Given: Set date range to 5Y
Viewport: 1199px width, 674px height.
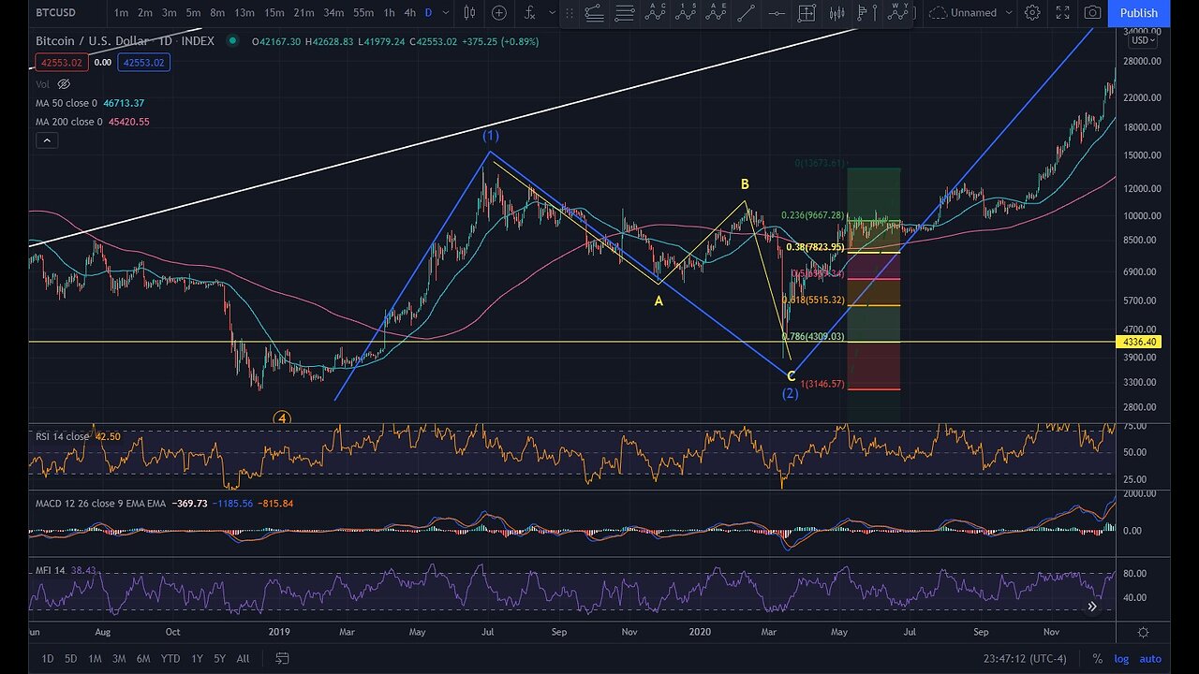Looking at the screenshot, I should click(219, 659).
